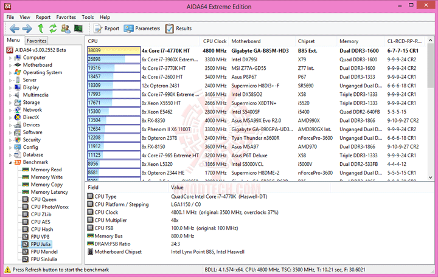This screenshot has width=438, height=277.
Task: Sort by the CPU column header
Action: point(142,41)
